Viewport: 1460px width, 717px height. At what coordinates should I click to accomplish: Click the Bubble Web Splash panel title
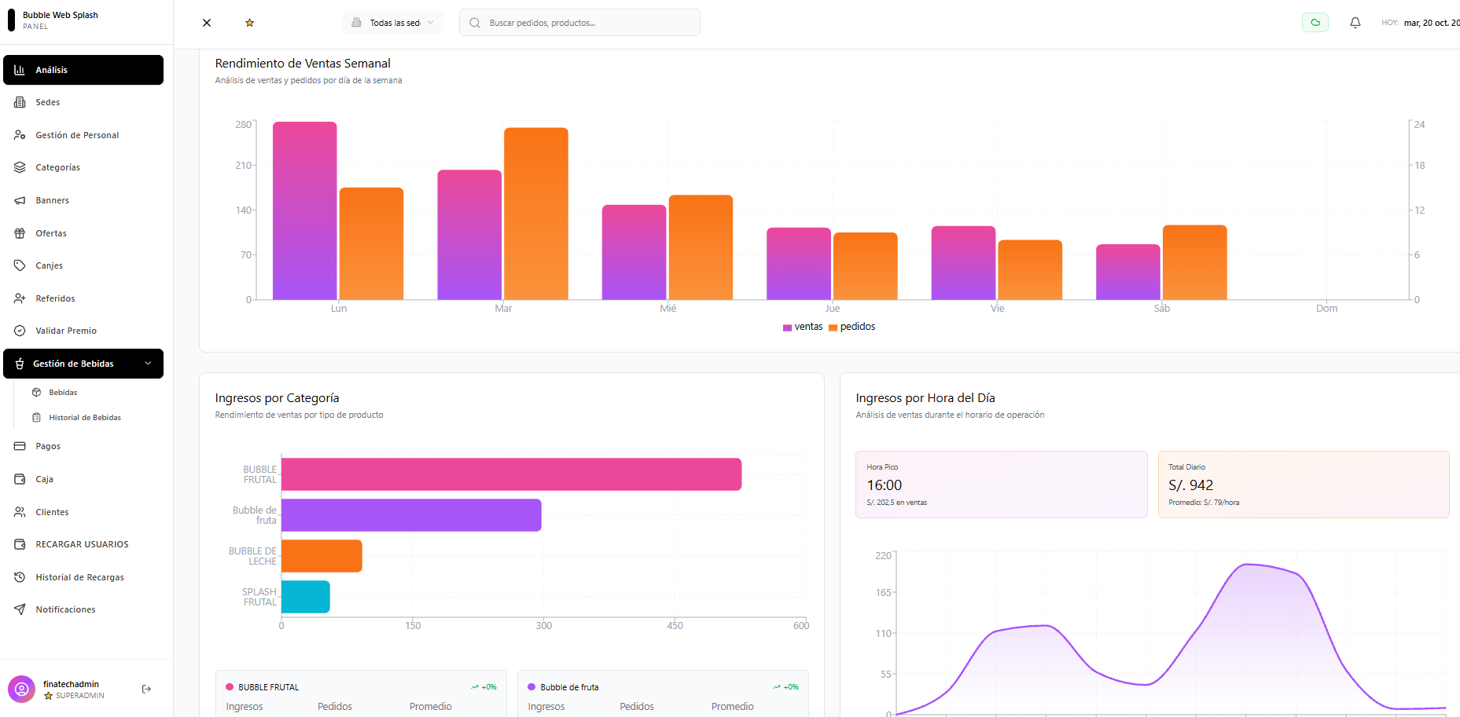(61, 15)
